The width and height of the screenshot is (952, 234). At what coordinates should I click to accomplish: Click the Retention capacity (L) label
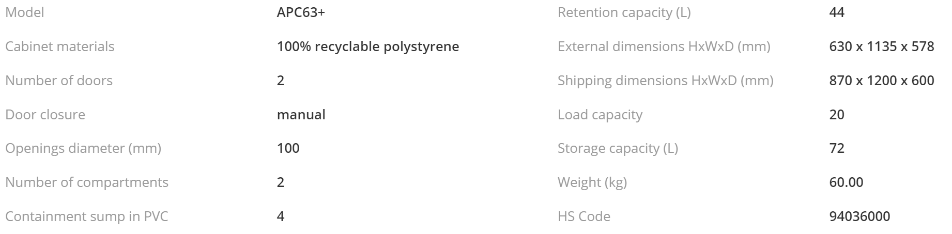(x=624, y=12)
